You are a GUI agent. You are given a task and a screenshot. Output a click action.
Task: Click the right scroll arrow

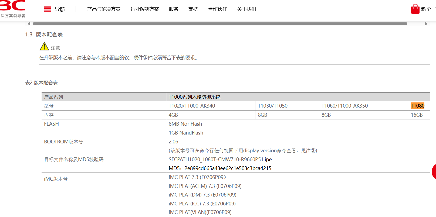point(426,24)
